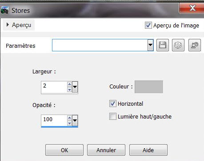This screenshot has height=161, width=204.
Task: Click the save preset floppy disk icon
Action: tap(163, 45)
